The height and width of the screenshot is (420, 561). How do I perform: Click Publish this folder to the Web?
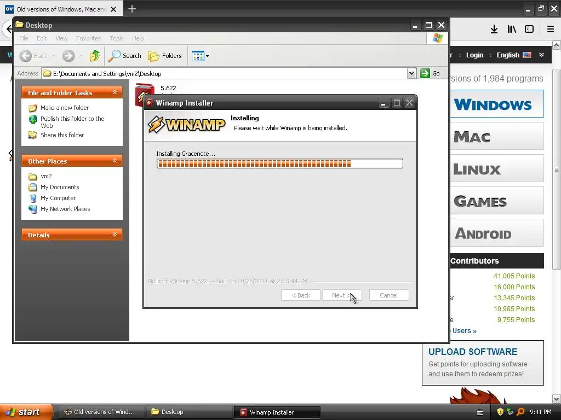point(72,122)
